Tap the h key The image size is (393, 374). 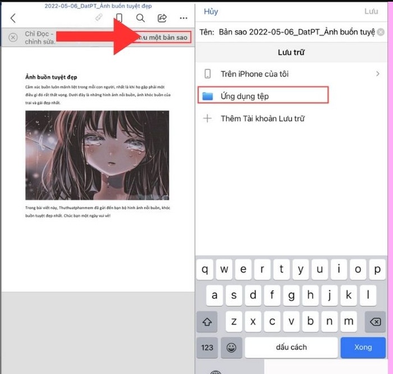(310, 295)
